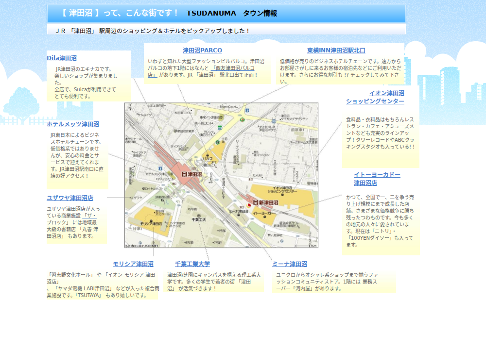
Task: Click the 新津田沼 station icon on map
Action: tap(256, 202)
